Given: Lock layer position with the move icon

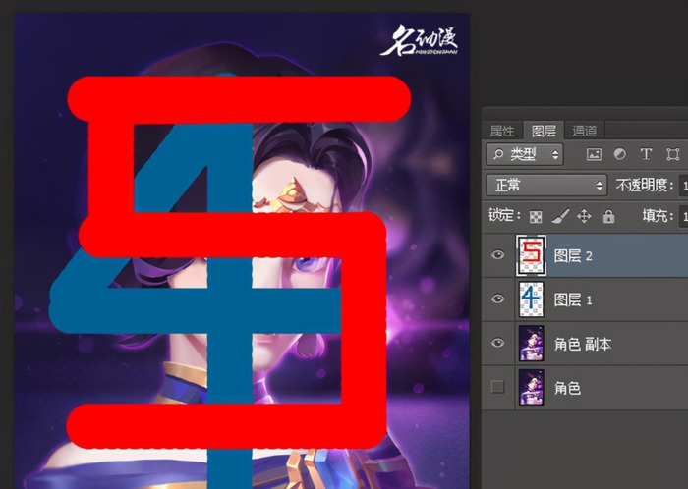Looking at the screenshot, I should click(x=584, y=216).
